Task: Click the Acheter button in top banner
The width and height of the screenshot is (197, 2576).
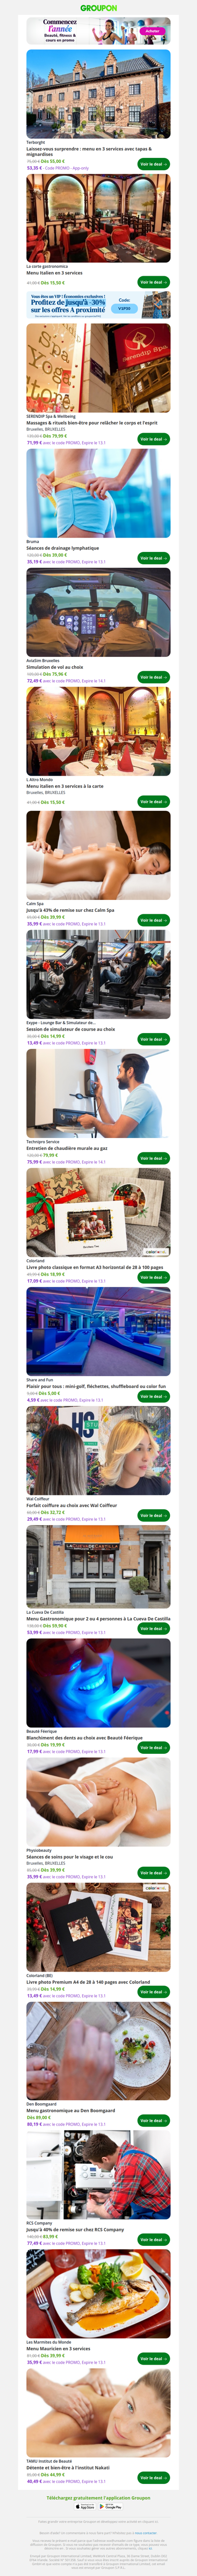Action: [x=152, y=31]
